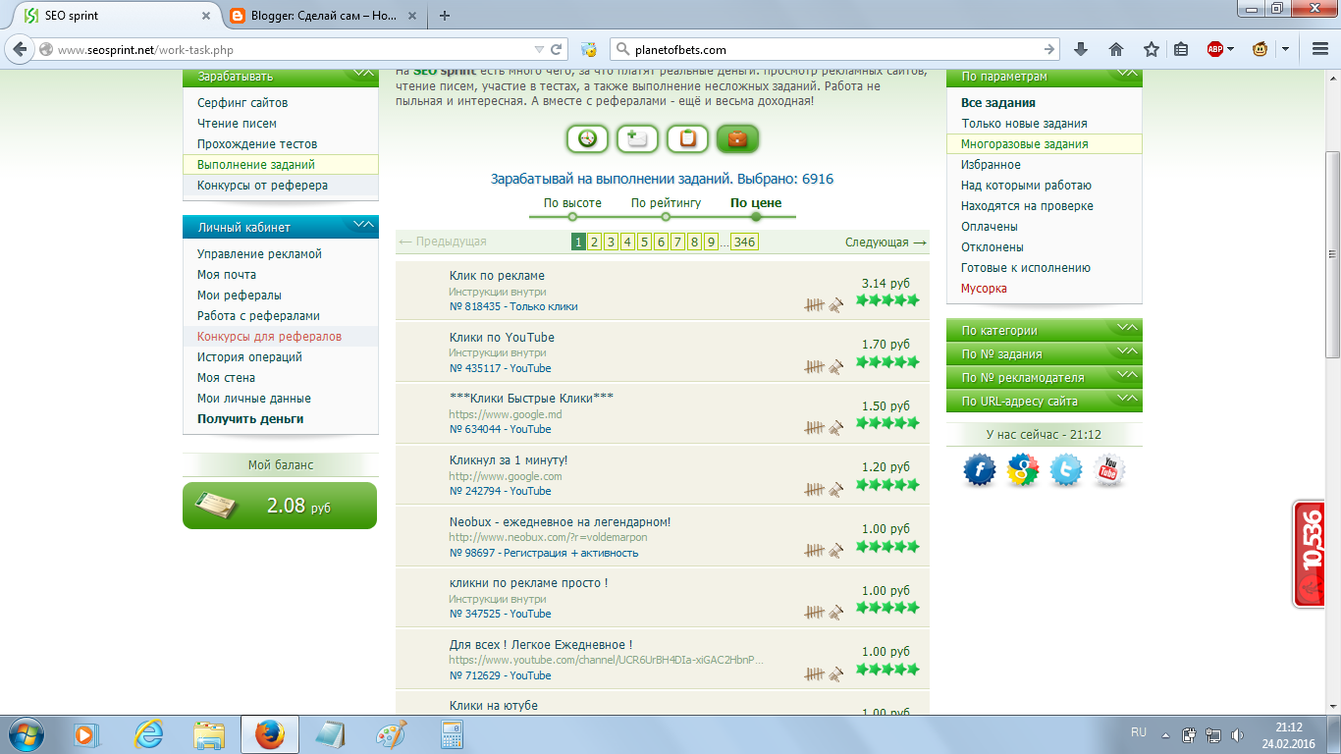Open the Facebook social icon
Viewport: 1341px width, 754px height.
tap(980, 470)
